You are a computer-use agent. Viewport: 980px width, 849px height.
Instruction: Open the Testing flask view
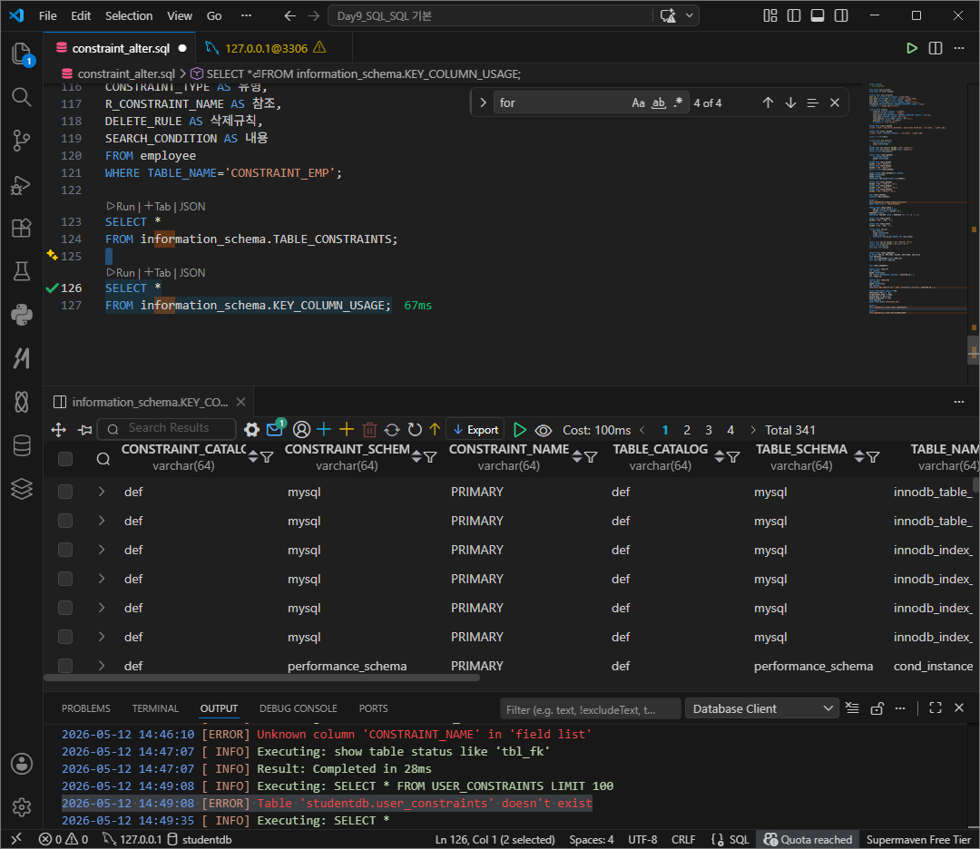point(22,271)
